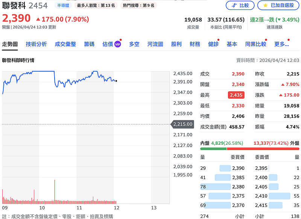
Task: Switch to the 同業比較 tab
Action: (256, 43)
